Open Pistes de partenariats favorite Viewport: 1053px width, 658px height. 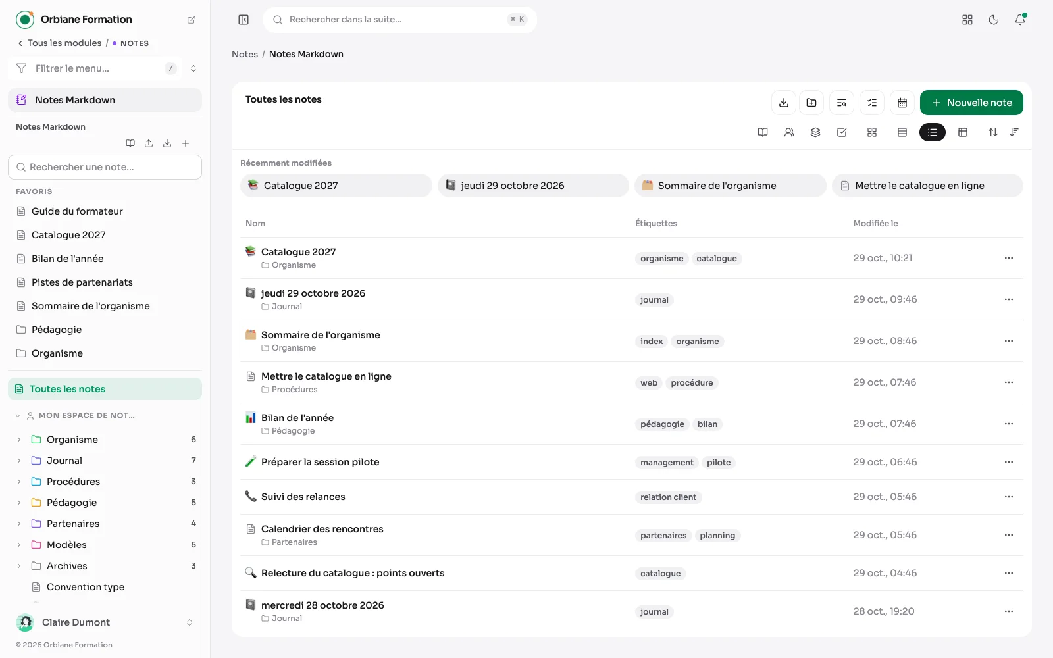point(82,282)
